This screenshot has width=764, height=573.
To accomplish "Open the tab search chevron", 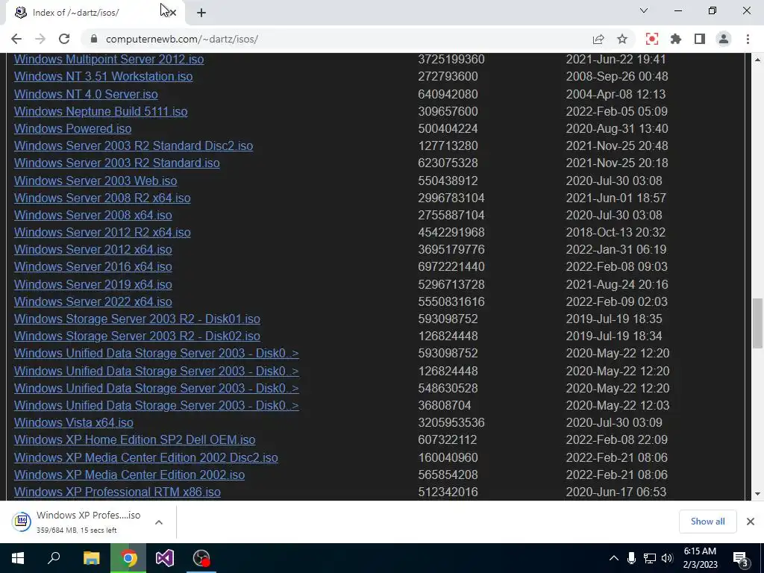I will point(644,10).
